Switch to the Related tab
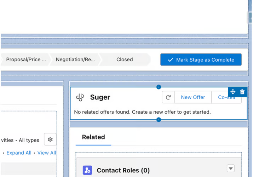This screenshot has width=253, height=177. pos(93,137)
